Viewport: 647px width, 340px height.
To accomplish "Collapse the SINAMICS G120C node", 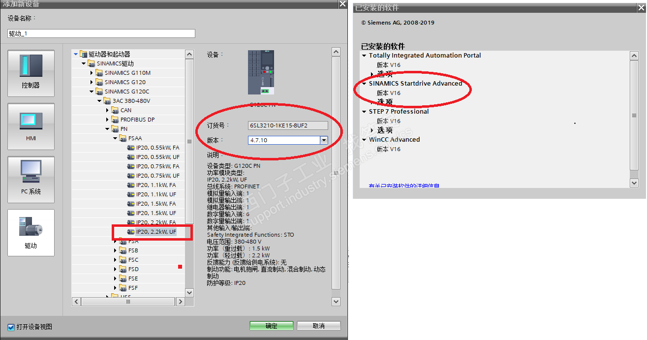I will coord(92,92).
